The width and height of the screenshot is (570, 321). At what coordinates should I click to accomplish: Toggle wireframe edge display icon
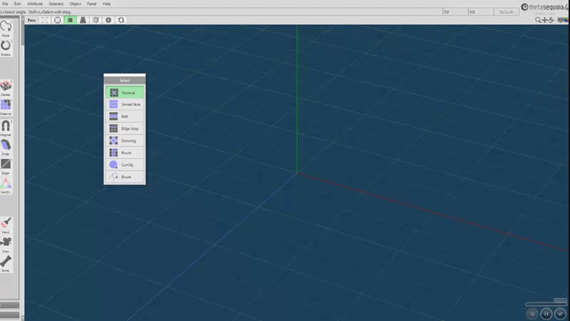pyautogui.click(x=58, y=21)
